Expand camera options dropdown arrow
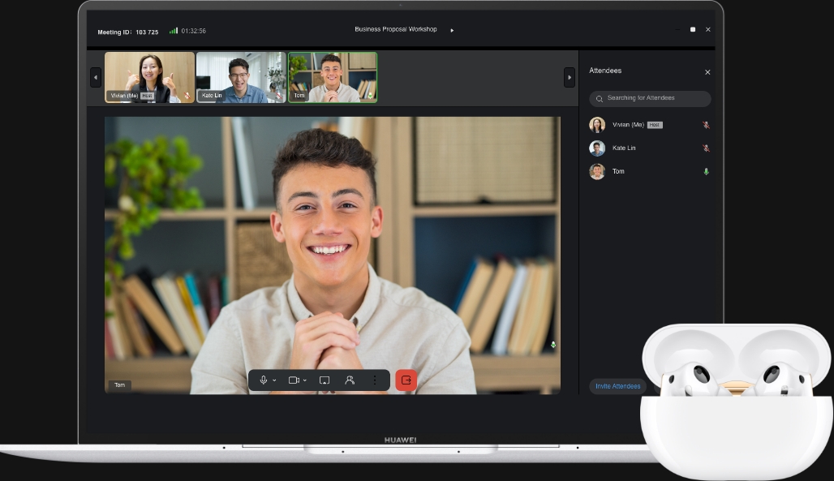The width and height of the screenshot is (834, 481). pyautogui.click(x=305, y=380)
